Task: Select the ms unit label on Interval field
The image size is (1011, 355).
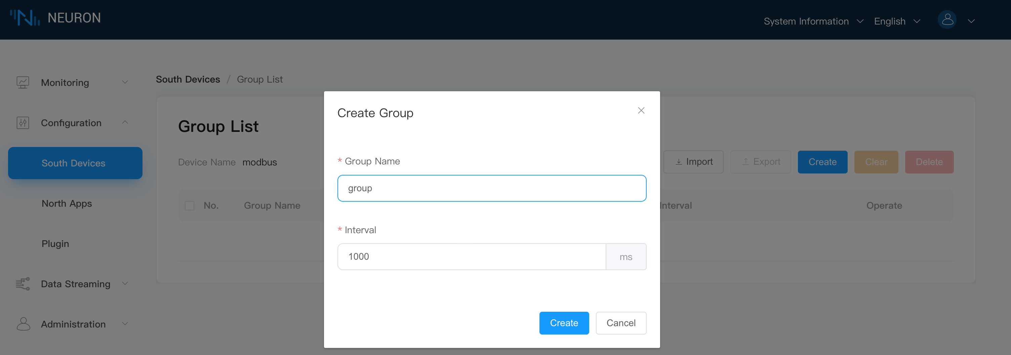Action: tap(626, 257)
